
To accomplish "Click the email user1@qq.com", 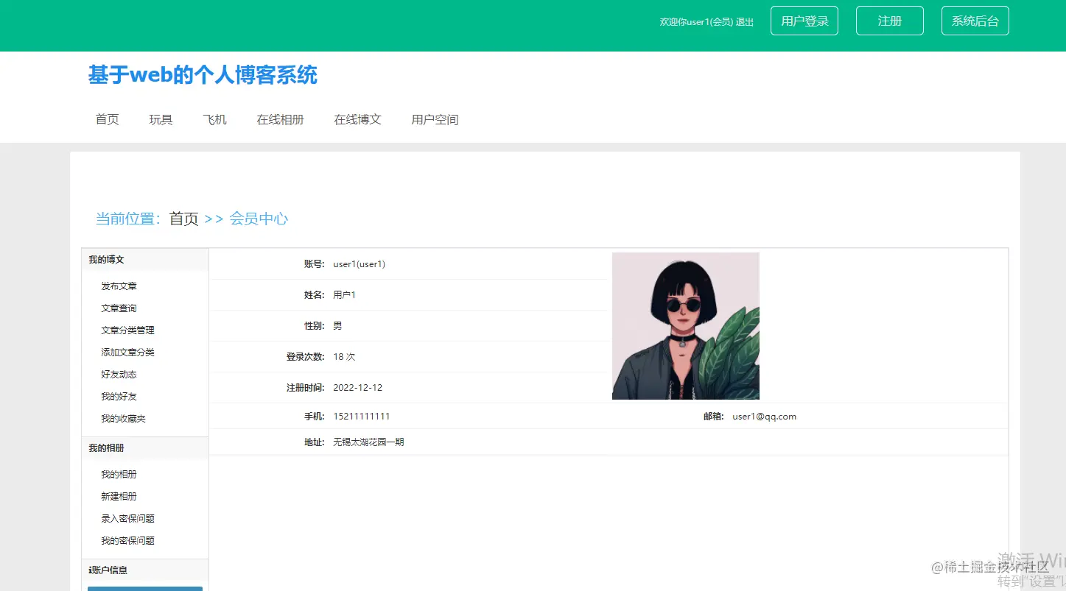I will 765,417.
